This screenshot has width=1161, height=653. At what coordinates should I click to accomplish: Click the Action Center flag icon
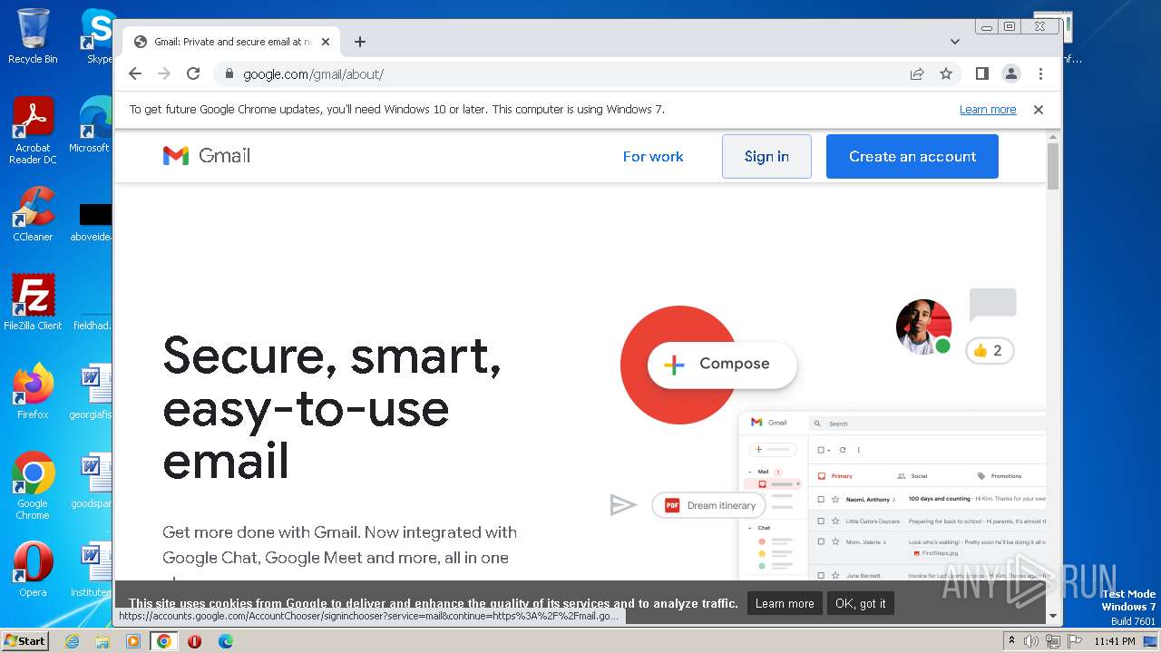click(x=1073, y=641)
